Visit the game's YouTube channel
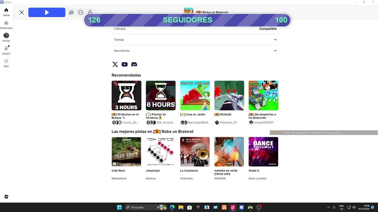 click(x=124, y=64)
